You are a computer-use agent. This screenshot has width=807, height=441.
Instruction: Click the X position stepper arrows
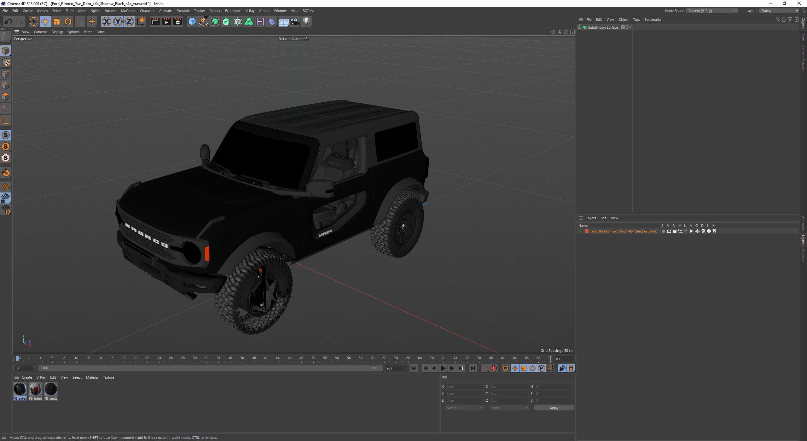[x=484, y=387]
